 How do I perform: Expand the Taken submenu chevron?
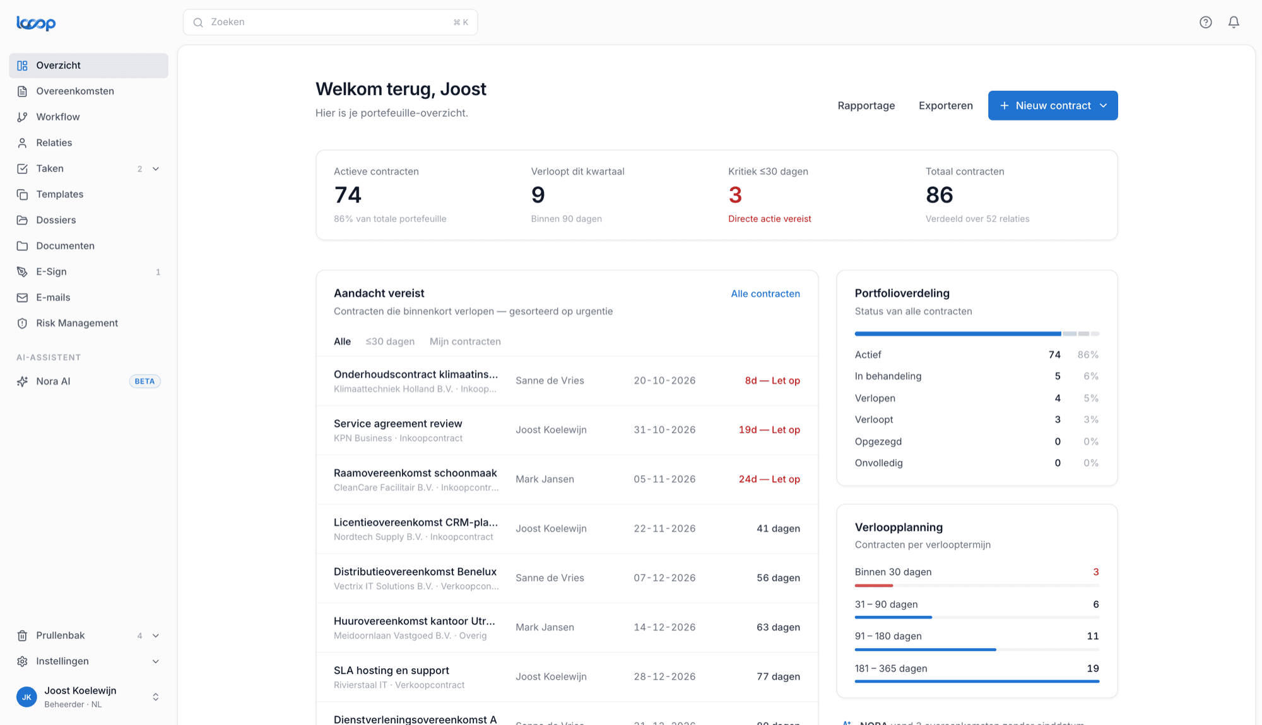[x=156, y=169]
